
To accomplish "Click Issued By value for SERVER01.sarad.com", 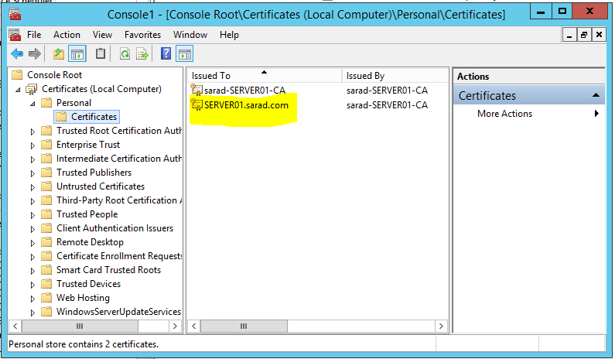I will click(x=387, y=104).
